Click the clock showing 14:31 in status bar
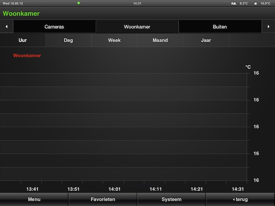Screen dimensions: 275x206 (137, 3)
